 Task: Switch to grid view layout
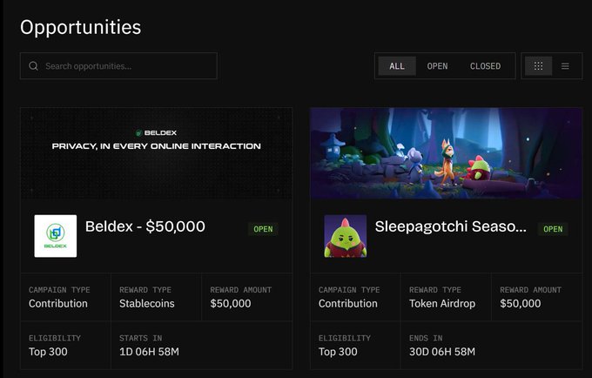538,66
